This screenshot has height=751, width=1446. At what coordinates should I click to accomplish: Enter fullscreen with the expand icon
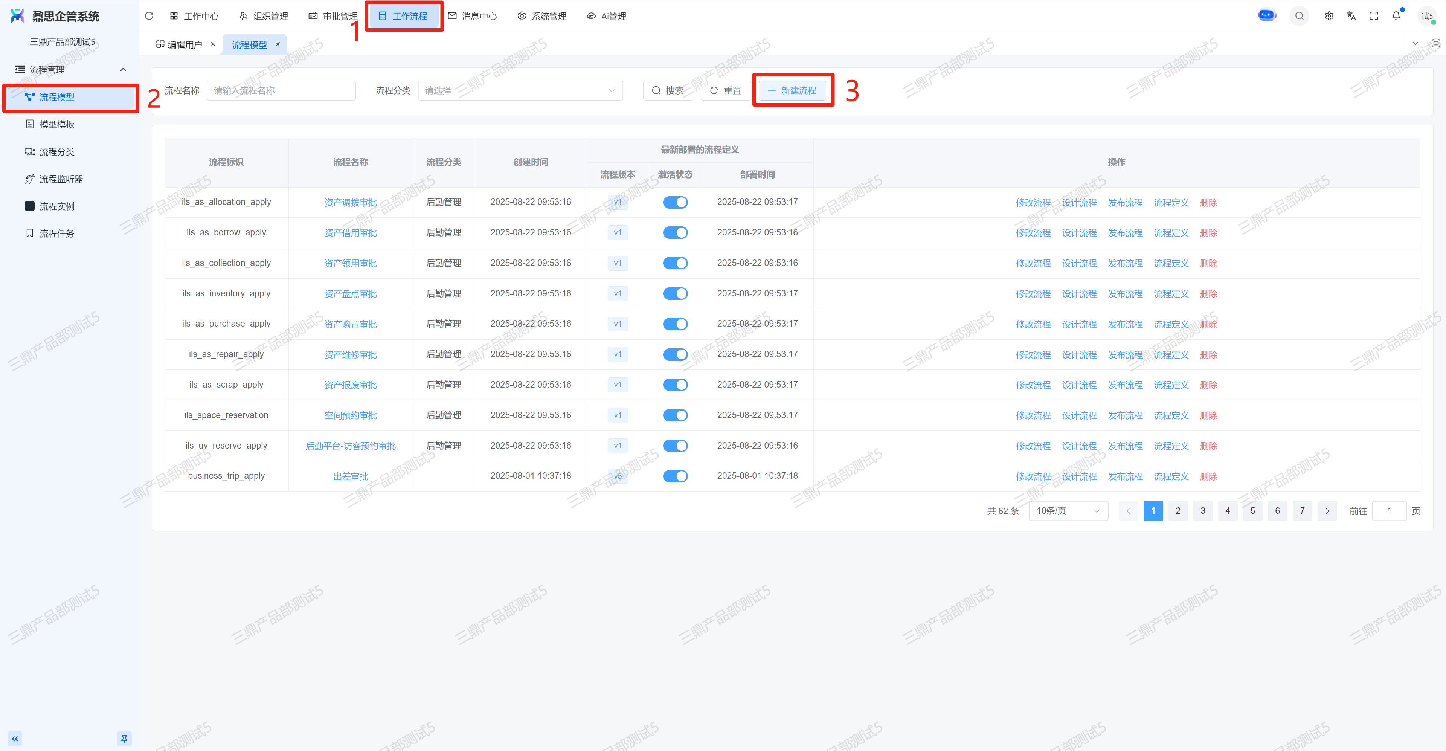[1374, 16]
